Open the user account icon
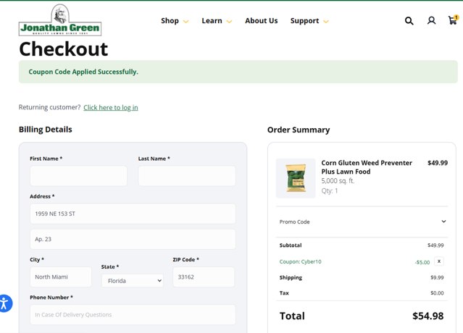 [431, 21]
